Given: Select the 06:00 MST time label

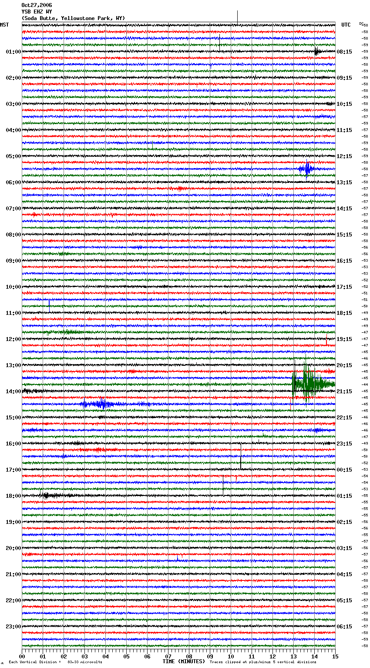Looking at the screenshot, I should tap(13, 182).
